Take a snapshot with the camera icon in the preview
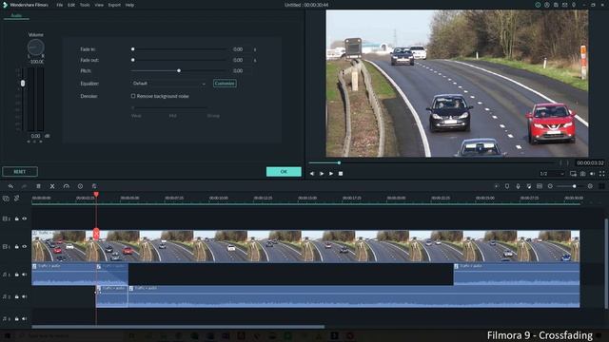This screenshot has height=342, width=609. click(x=583, y=174)
